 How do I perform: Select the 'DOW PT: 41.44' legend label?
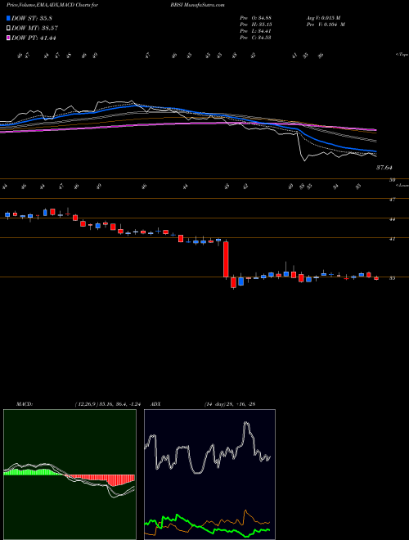(x=34, y=38)
